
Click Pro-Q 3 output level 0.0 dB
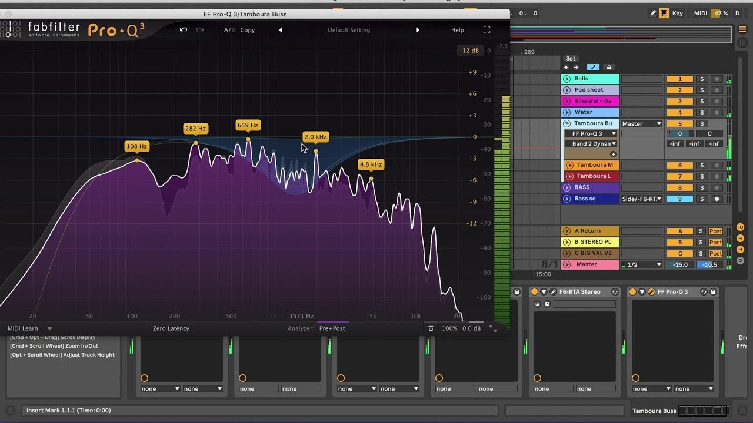pos(472,328)
